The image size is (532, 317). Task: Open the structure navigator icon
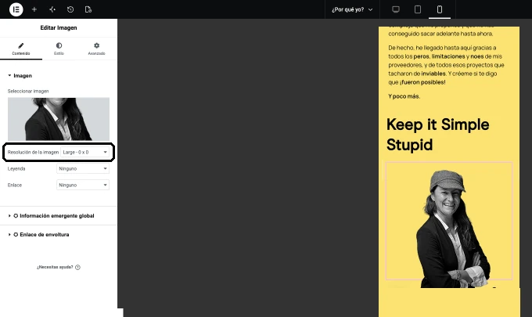point(52,9)
